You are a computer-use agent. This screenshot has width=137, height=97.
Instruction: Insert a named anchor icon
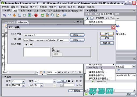14,15
